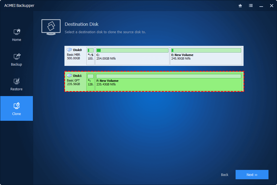The height and width of the screenshot is (185, 277).
Task: Open the Restore section icon
Action: pyautogui.click(x=17, y=81)
